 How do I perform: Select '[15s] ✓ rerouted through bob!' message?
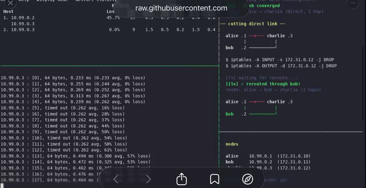click(263, 84)
